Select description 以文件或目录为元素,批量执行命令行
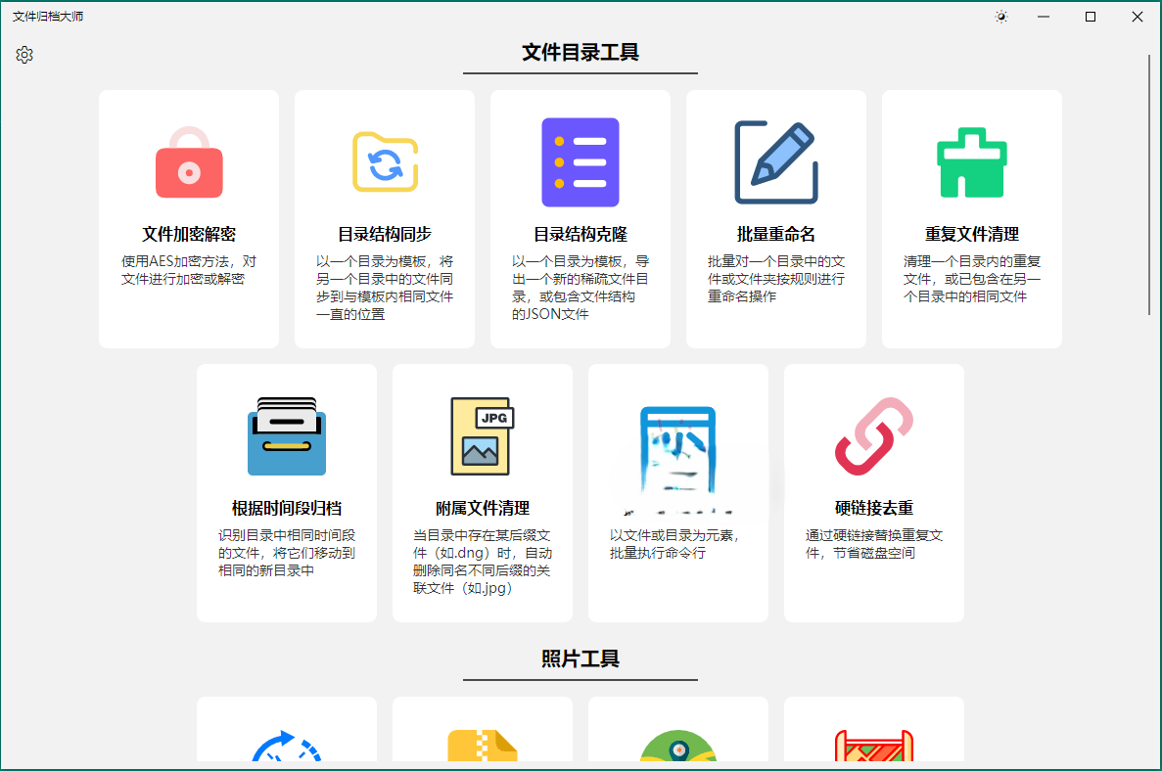 click(675, 544)
